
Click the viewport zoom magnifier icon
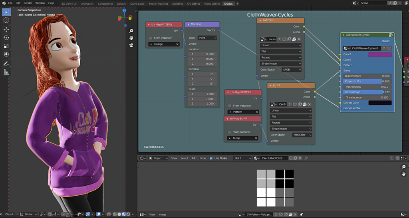pyautogui.click(x=131, y=30)
